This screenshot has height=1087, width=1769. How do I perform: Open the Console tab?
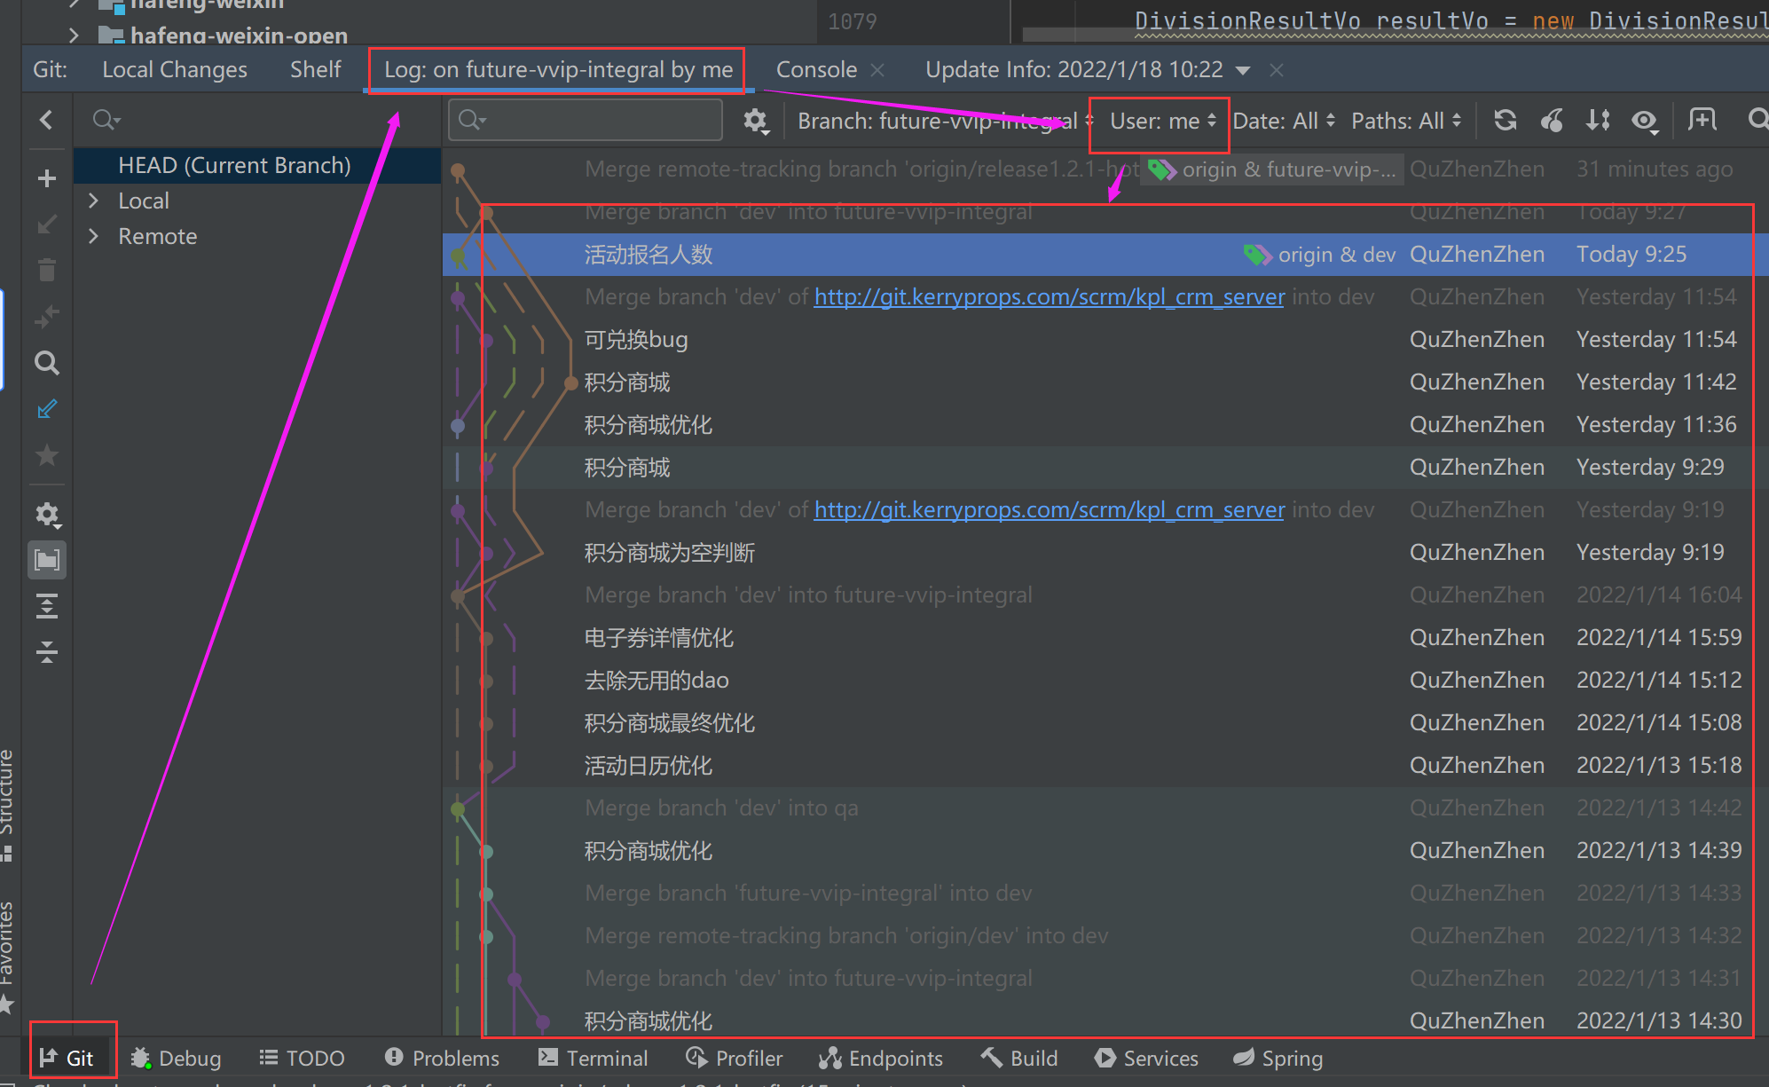click(x=816, y=69)
